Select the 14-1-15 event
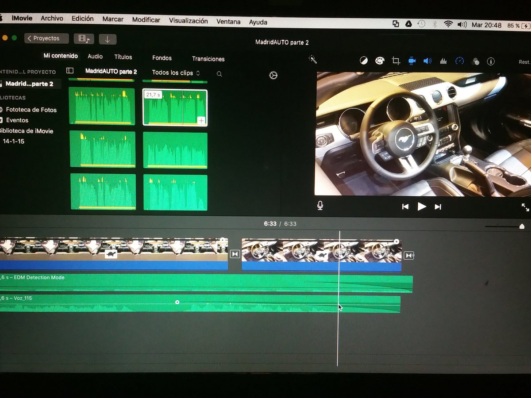The image size is (531, 398). tap(13, 141)
